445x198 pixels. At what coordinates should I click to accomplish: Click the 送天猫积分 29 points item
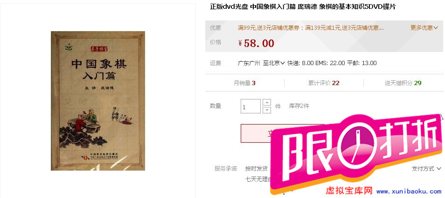(x=403, y=83)
